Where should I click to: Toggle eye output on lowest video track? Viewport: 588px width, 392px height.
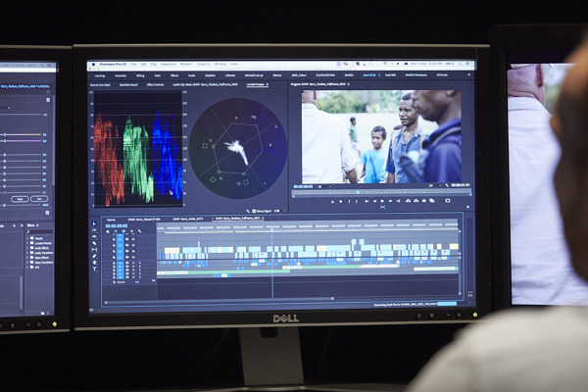pos(133,257)
